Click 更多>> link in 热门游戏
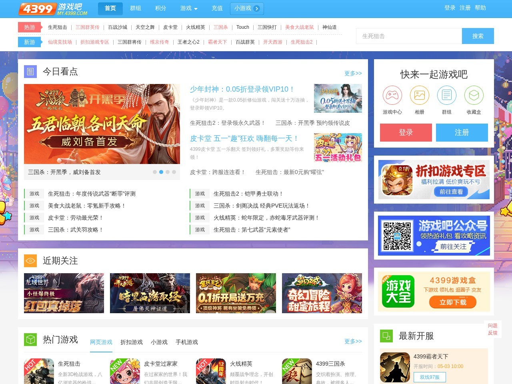Screen dimensions: 512x384 [353, 341]
